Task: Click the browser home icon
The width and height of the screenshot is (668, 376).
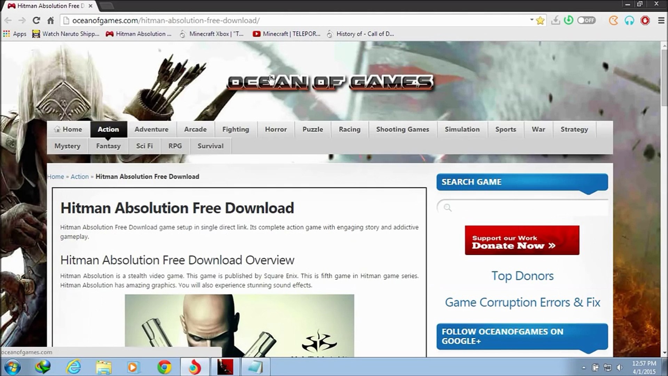Action: pos(51,21)
